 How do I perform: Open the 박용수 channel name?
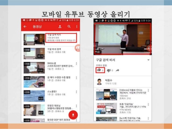109,80
